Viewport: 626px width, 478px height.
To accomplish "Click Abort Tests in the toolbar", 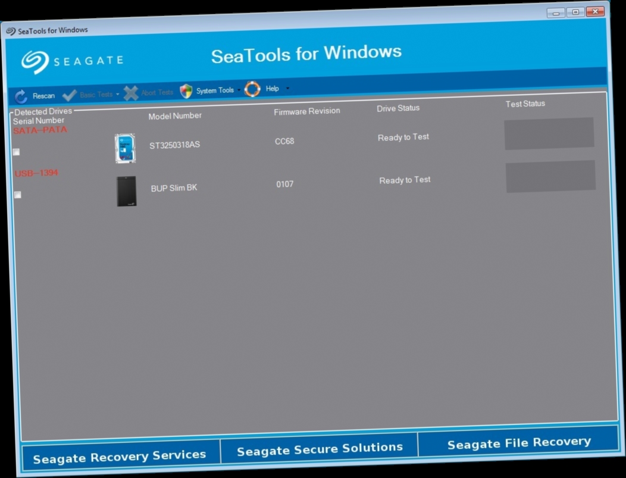I will [x=156, y=92].
